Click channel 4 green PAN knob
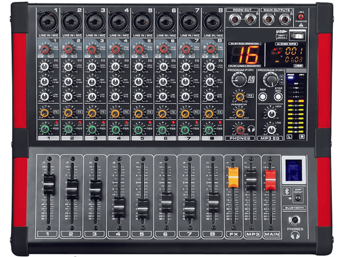This screenshot has height=257, width=344. click(x=116, y=130)
